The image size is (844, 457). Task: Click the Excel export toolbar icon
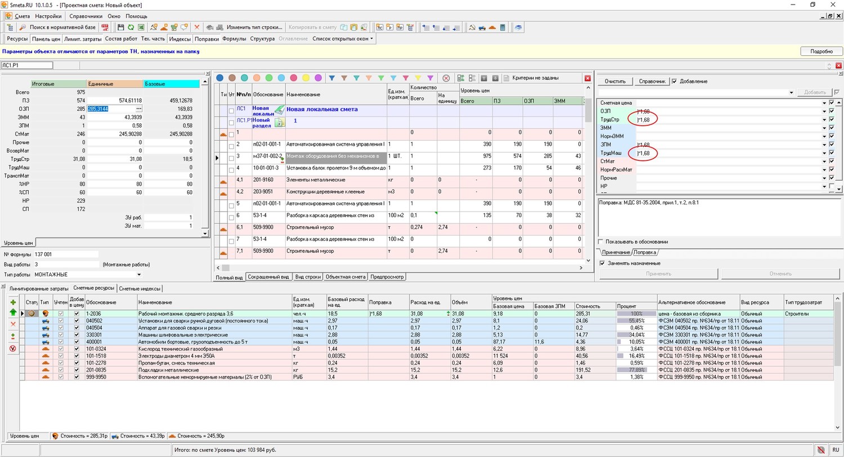pyautogui.click(x=141, y=27)
